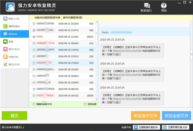
Task: Click the app logo in the title bar
Action: click(x=10, y=7)
